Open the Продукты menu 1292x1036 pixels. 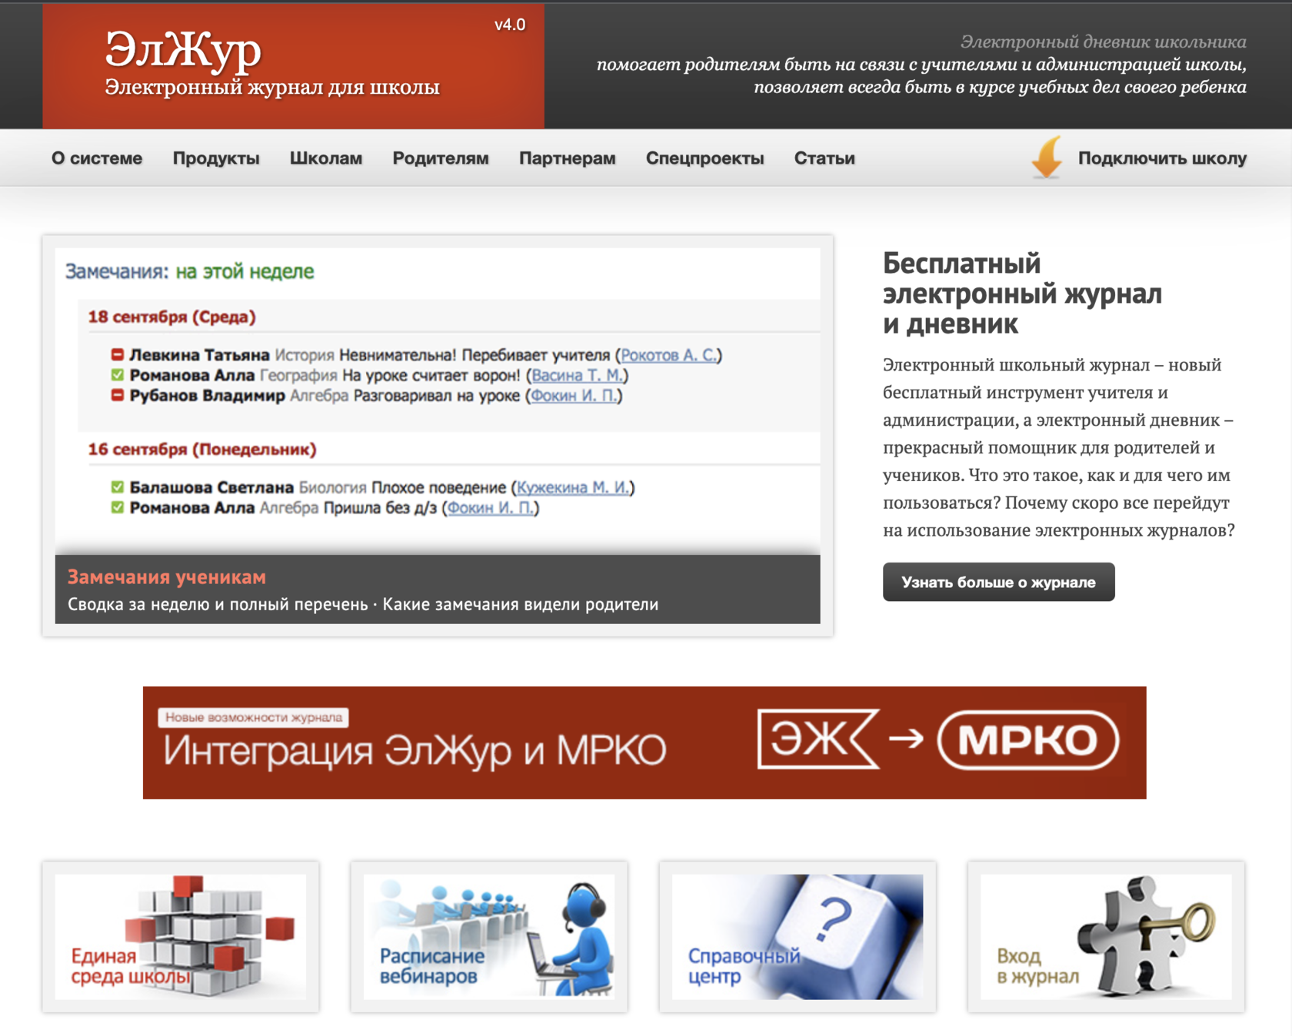(216, 158)
